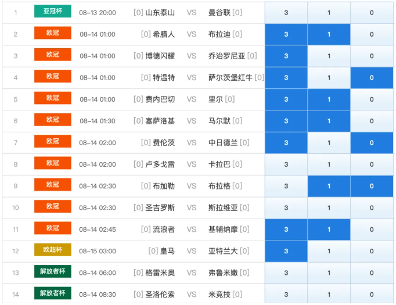
Task: Deselect result 0 for 费伦茨 vs 中日德兰
Action: [x=372, y=143]
